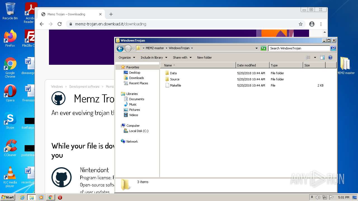This screenshot has width=358, height=201.
Task: Click Chrome page scrollbar up arrow
Action: 325,32
